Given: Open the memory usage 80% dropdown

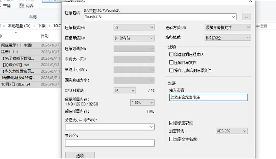Looking at the screenshot, I should coord(142,102).
